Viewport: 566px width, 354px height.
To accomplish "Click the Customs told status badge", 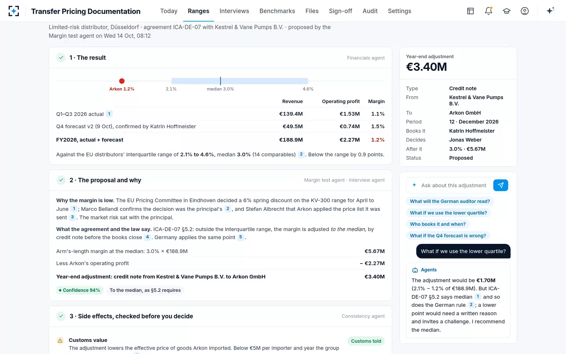I will click(366, 341).
